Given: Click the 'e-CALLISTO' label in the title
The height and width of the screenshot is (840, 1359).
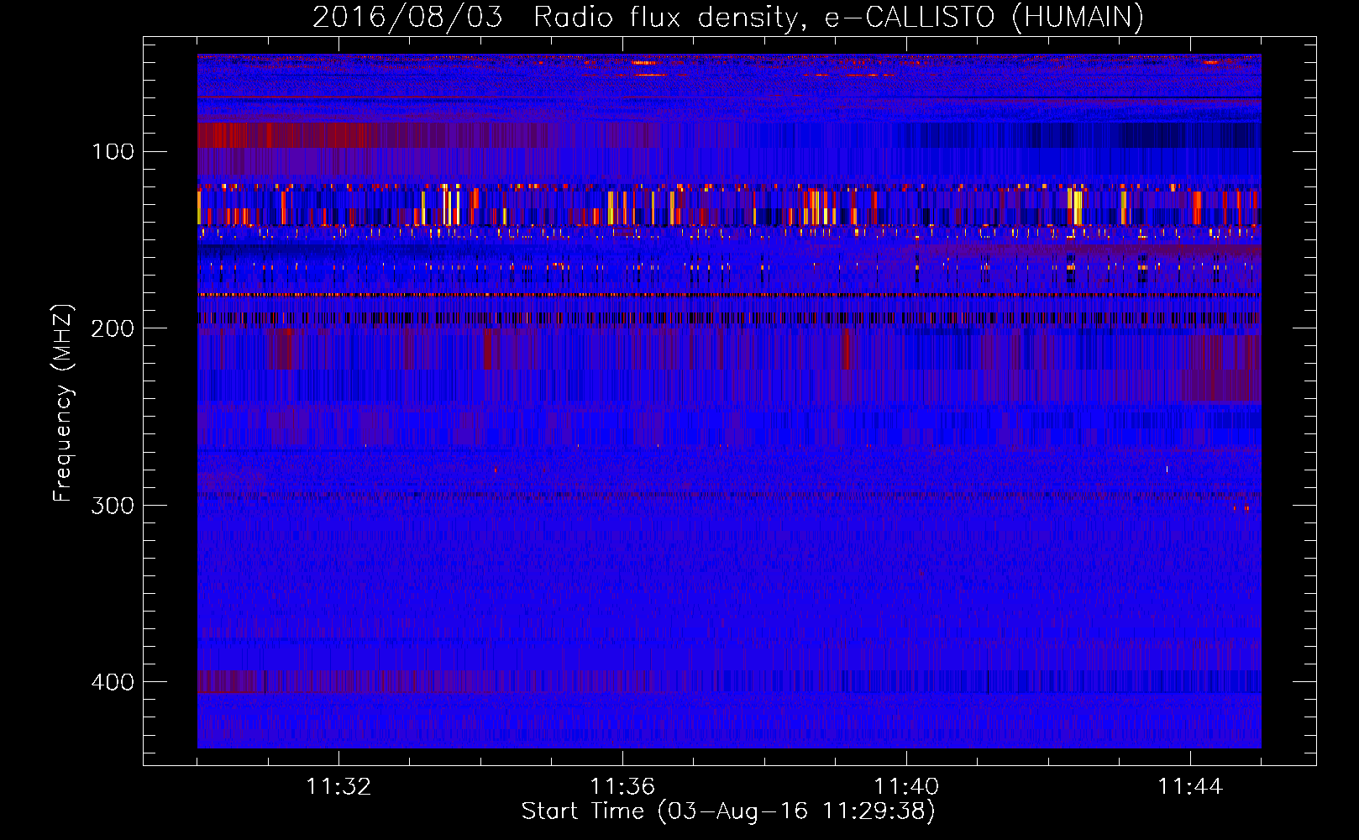Looking at the screenshot, I should tap(910, 17).
